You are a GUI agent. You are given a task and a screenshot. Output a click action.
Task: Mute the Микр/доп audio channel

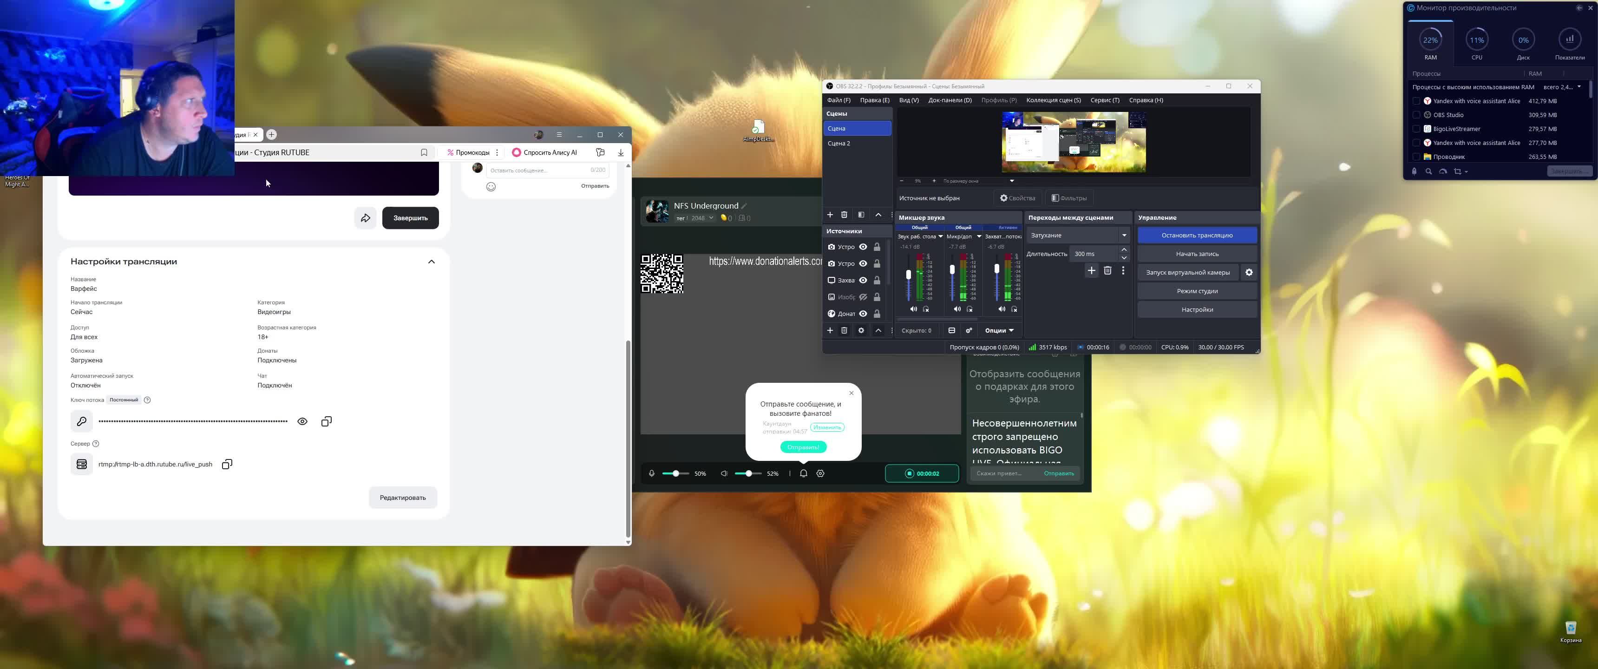[x=957, y=309]
